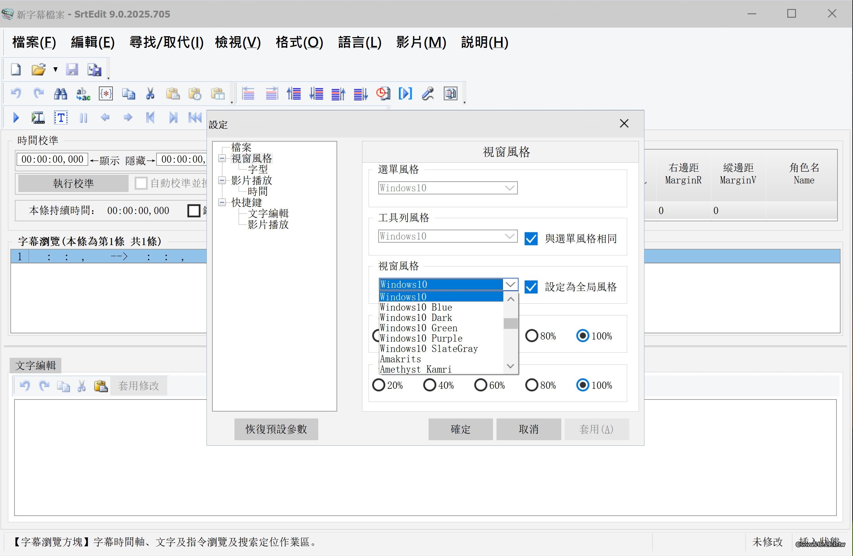Select the lower 20% radio button
Screen dimensions: 853x556
(379, 385)
